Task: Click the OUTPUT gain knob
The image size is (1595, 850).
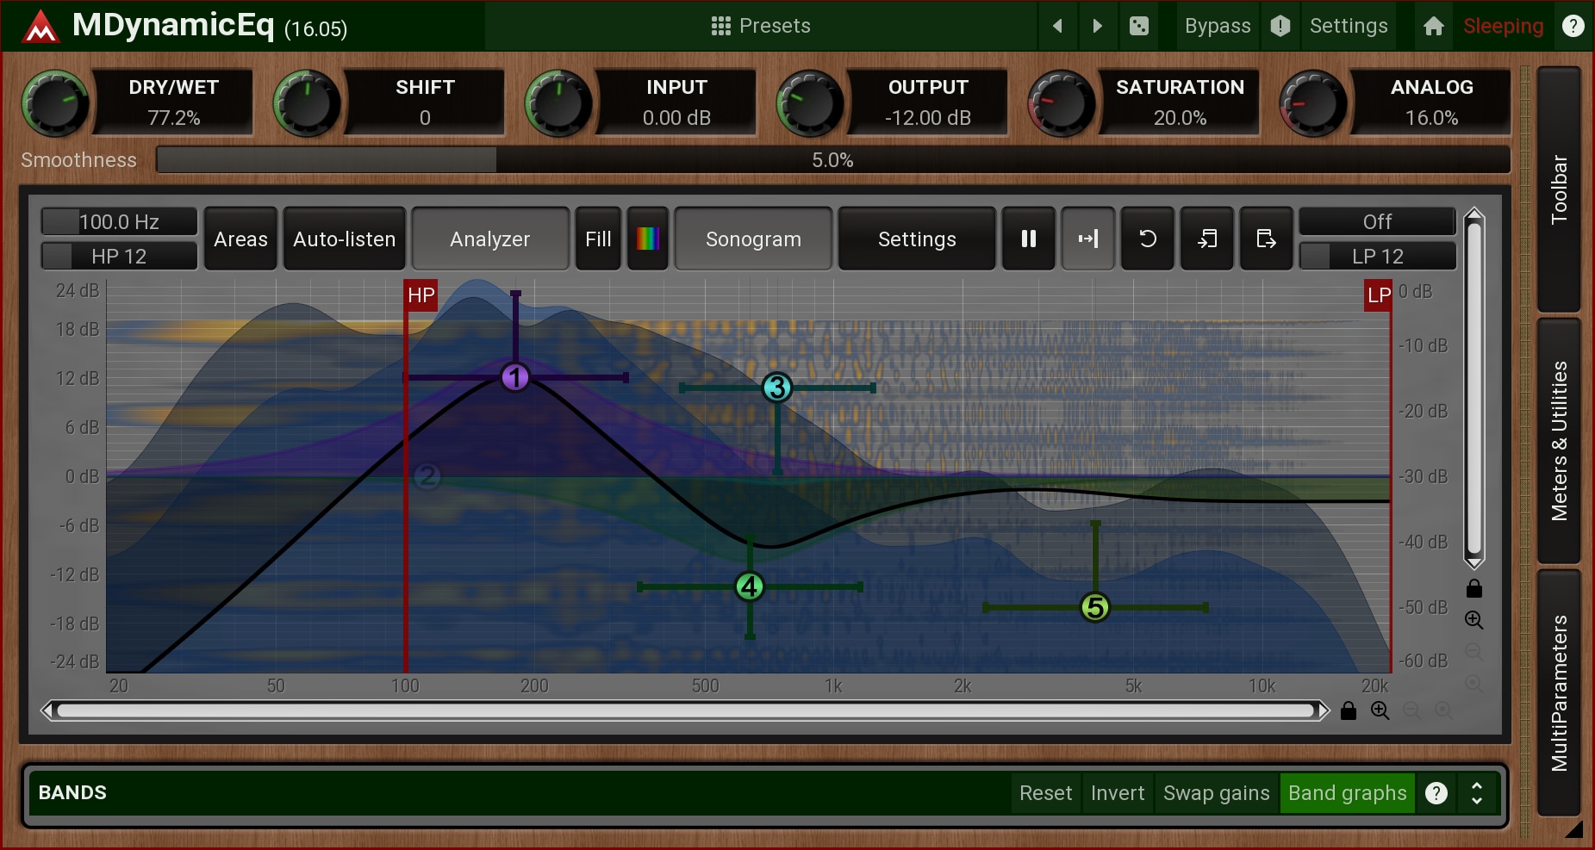Action: (810, 104)
